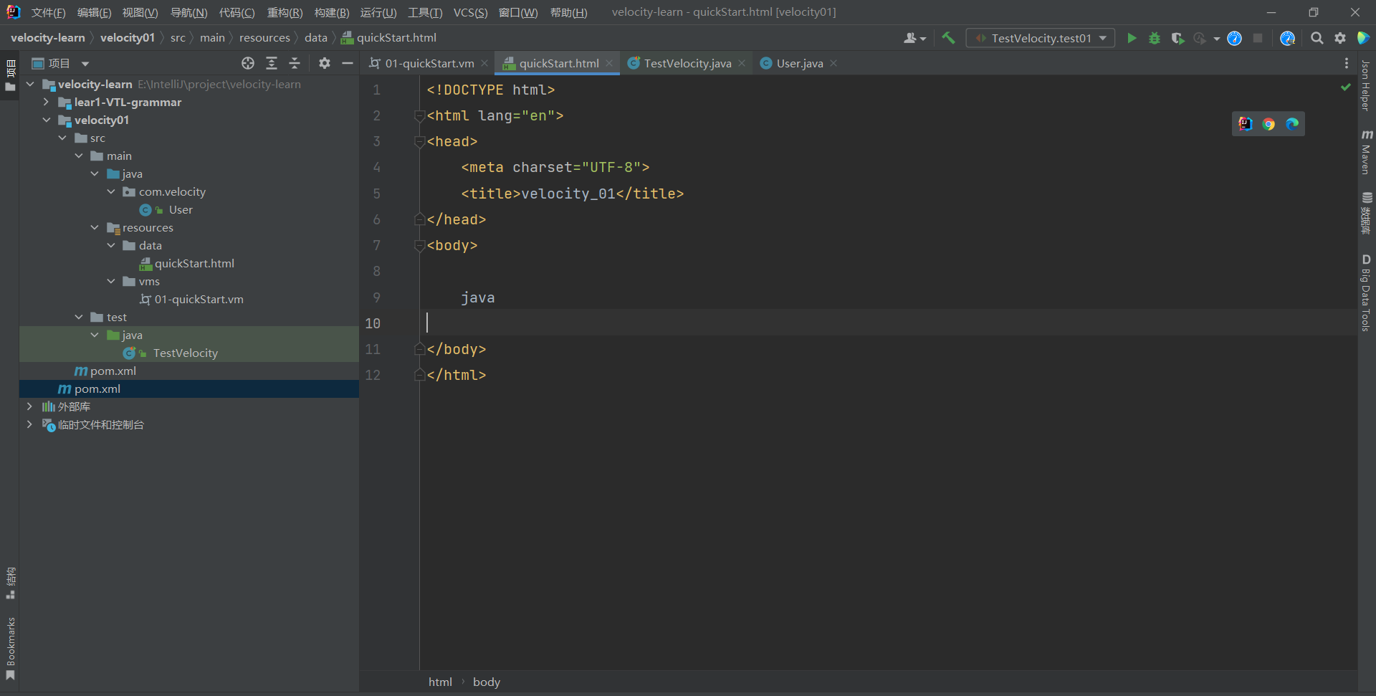Screen dimensions: 1376x696
Task: Fold the <body> block on line 7
Action: pyautogui.click(x=420, y=246)
